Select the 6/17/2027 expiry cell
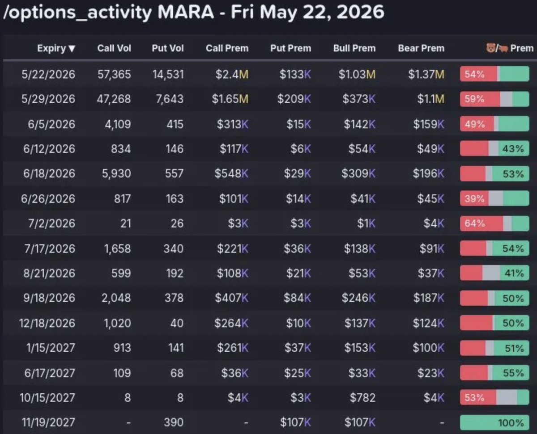 coord(49,372)
